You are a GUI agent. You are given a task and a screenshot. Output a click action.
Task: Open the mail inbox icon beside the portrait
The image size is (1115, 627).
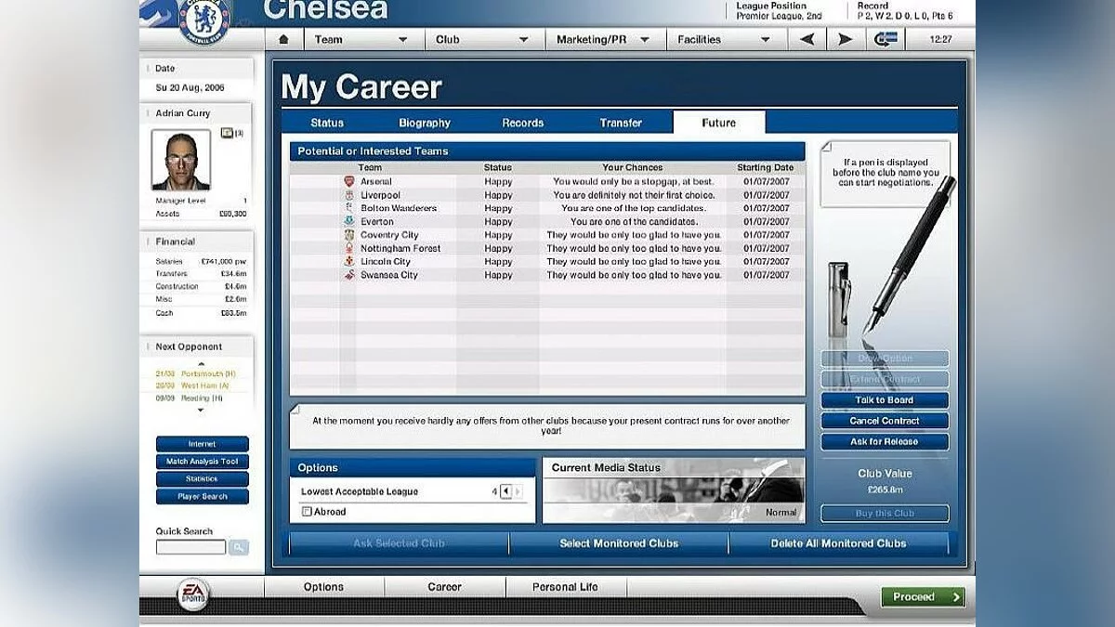227,133
